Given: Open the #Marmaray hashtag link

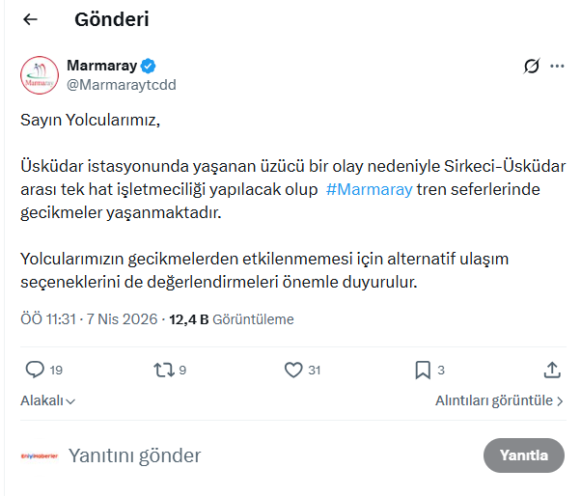Looking at the screenshot, I should tap(370, 189).
